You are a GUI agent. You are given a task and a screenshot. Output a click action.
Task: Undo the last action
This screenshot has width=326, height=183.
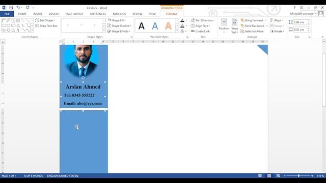18,8
